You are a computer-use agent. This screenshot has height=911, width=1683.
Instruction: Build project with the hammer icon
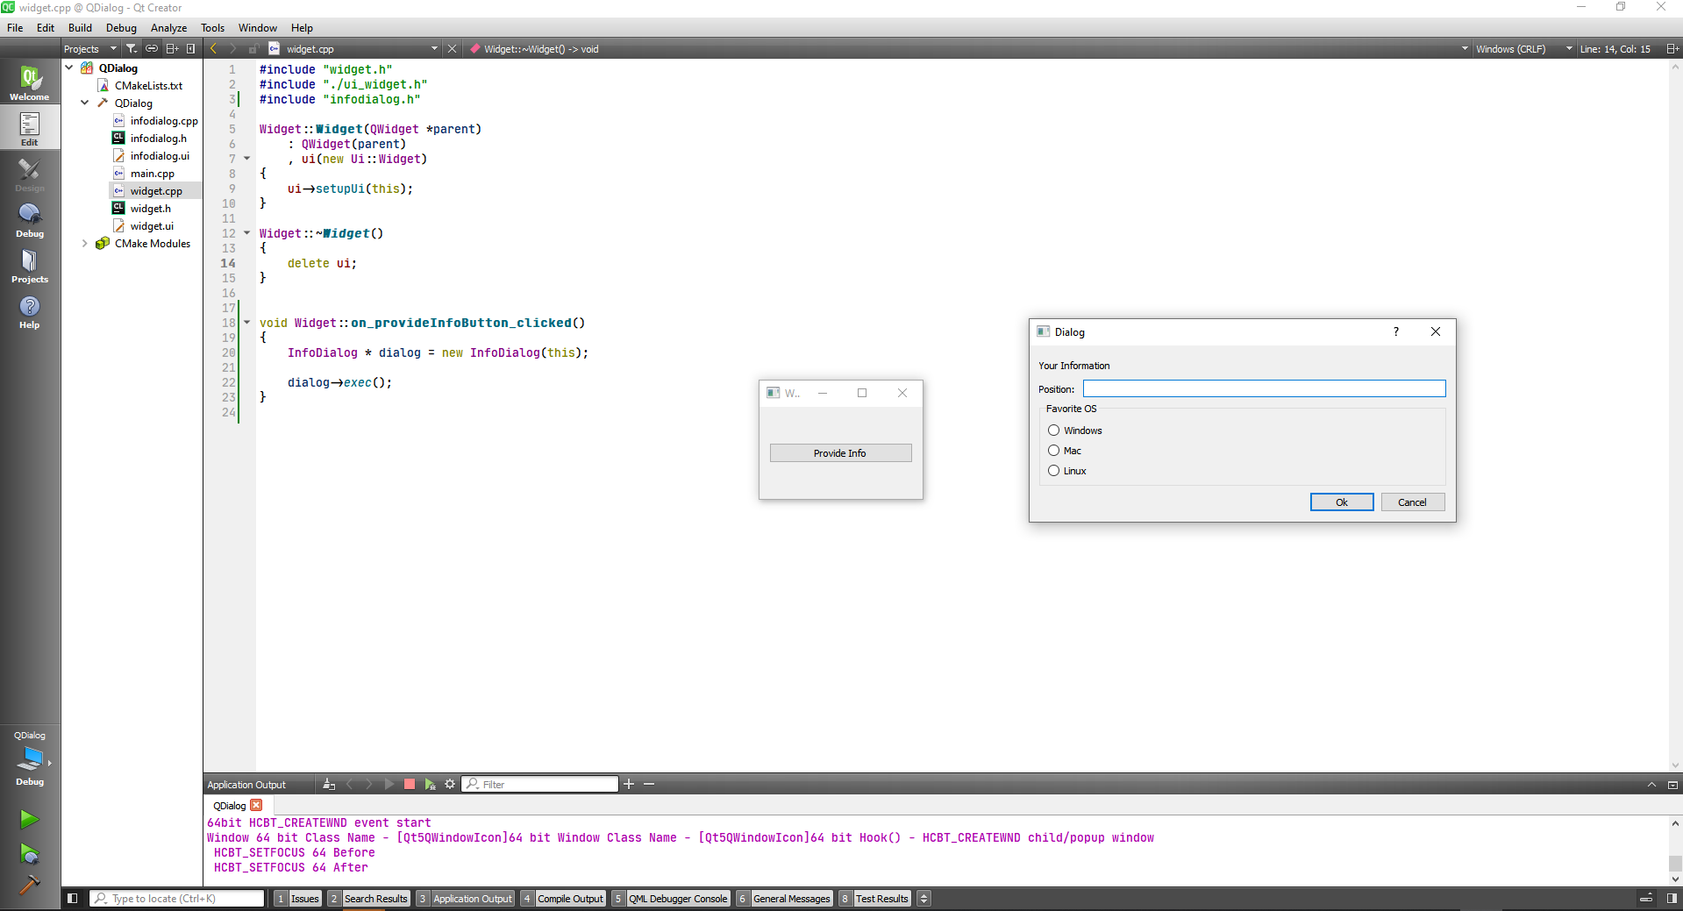coord(29,884)
